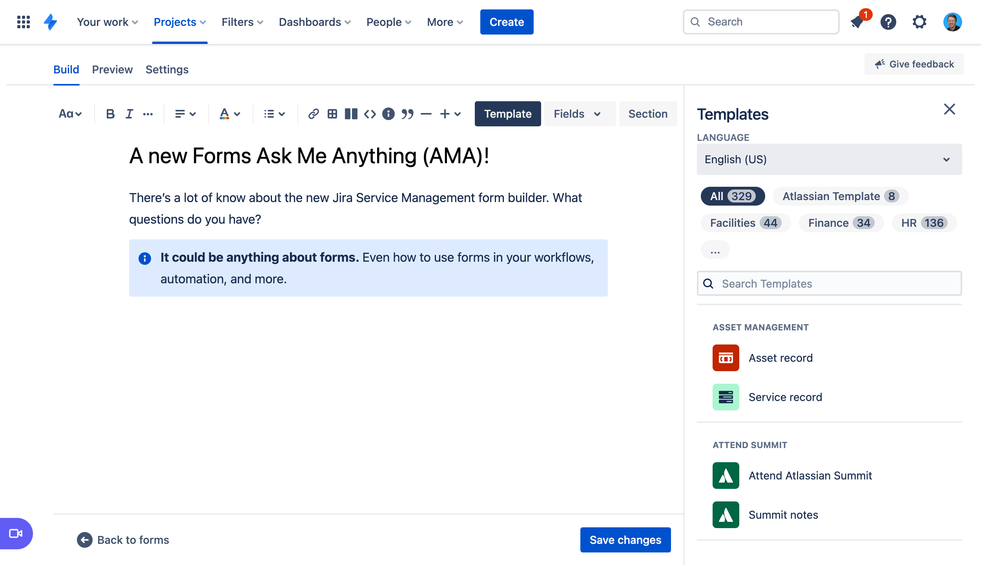Open the notifications bell icon
This screenshot has height=565, width=981.
coord(858,22)
